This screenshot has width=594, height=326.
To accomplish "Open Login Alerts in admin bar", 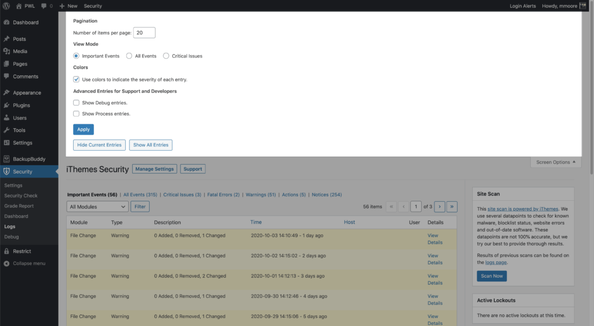I will tap(523, 6).
